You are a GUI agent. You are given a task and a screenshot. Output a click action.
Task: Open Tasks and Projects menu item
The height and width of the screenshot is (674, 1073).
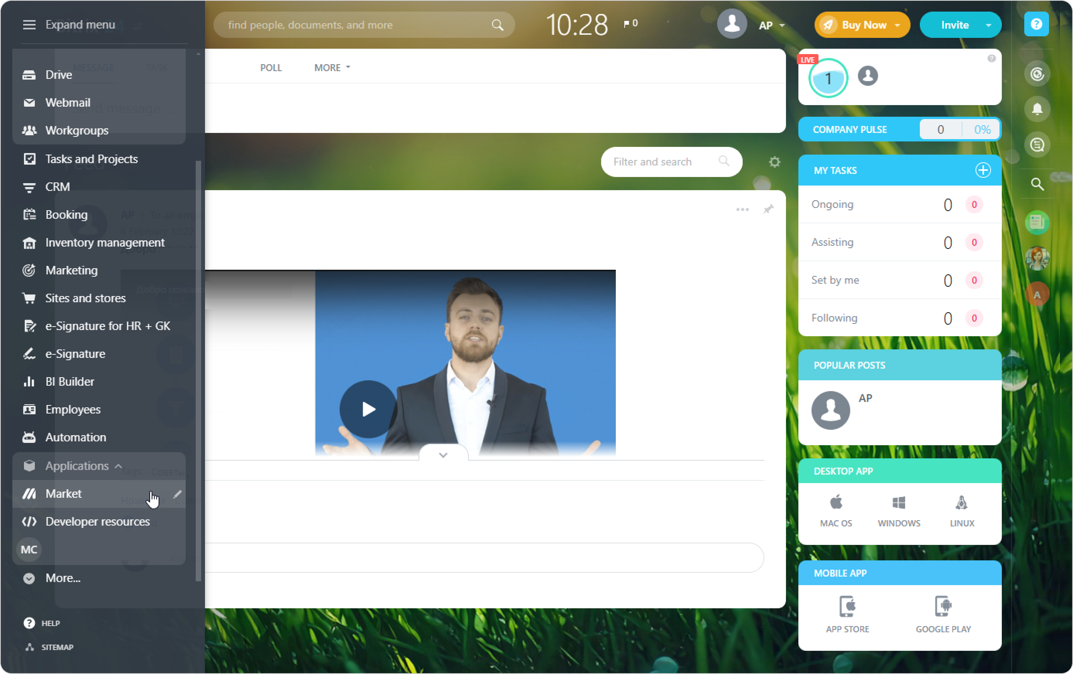[x=91, y=159]
